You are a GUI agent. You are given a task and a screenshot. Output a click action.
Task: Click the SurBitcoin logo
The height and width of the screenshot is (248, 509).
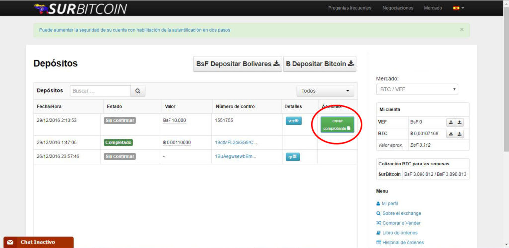(81, 9)
